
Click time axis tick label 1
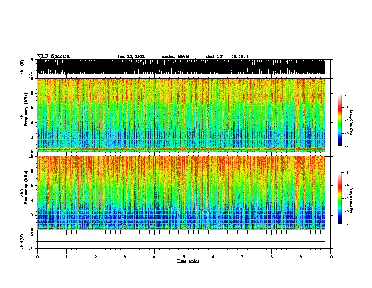tap(66, 256)
